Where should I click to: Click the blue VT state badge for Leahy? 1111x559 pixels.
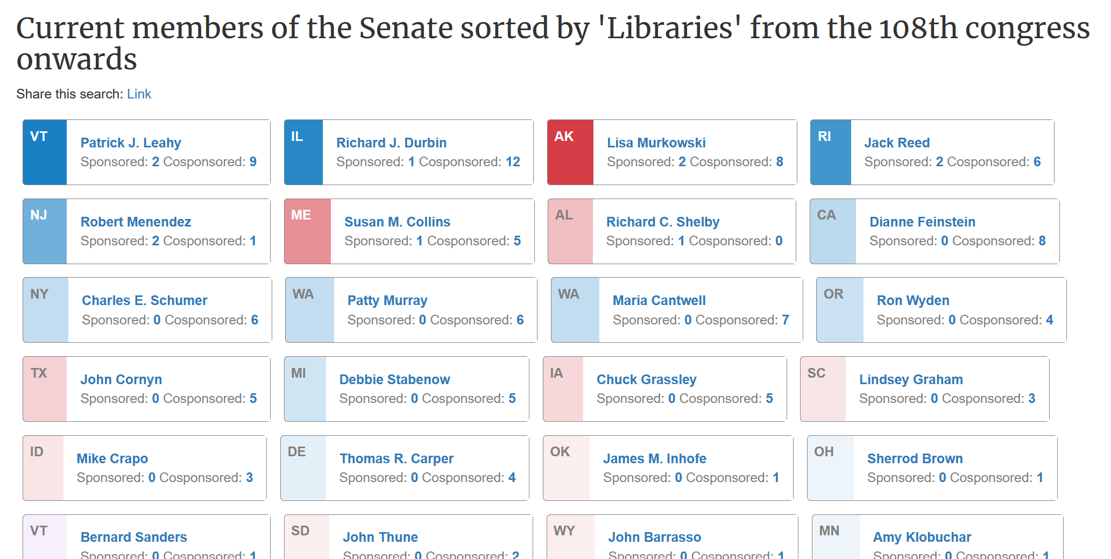pyautogui.click(x=45, y=152)
